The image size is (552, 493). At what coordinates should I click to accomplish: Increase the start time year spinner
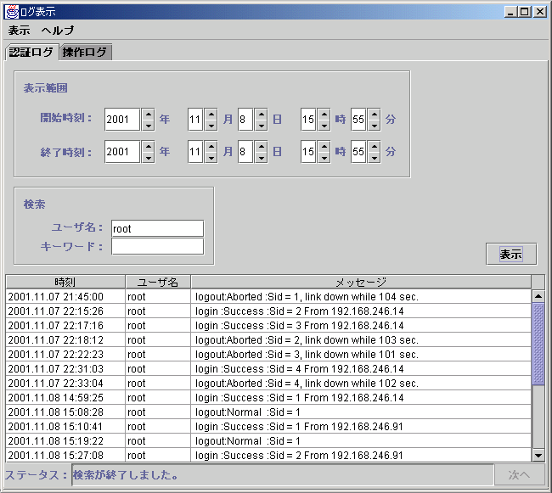(x=149, y=114)
